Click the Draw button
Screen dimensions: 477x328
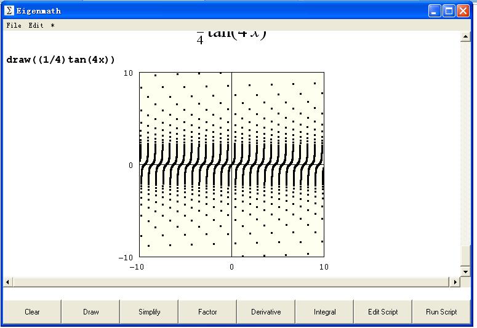pos(90,312)
